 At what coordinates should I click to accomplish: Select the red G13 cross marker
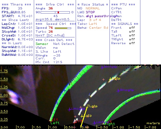(74, 123)
